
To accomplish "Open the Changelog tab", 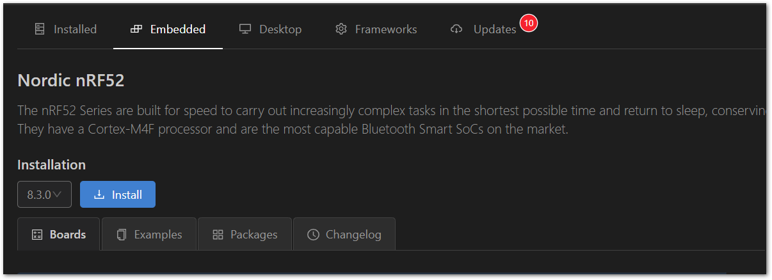I will (344, 235).
